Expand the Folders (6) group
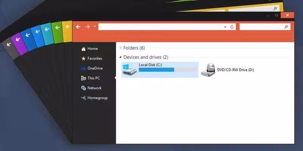303x151 pixels. [121, 48]
